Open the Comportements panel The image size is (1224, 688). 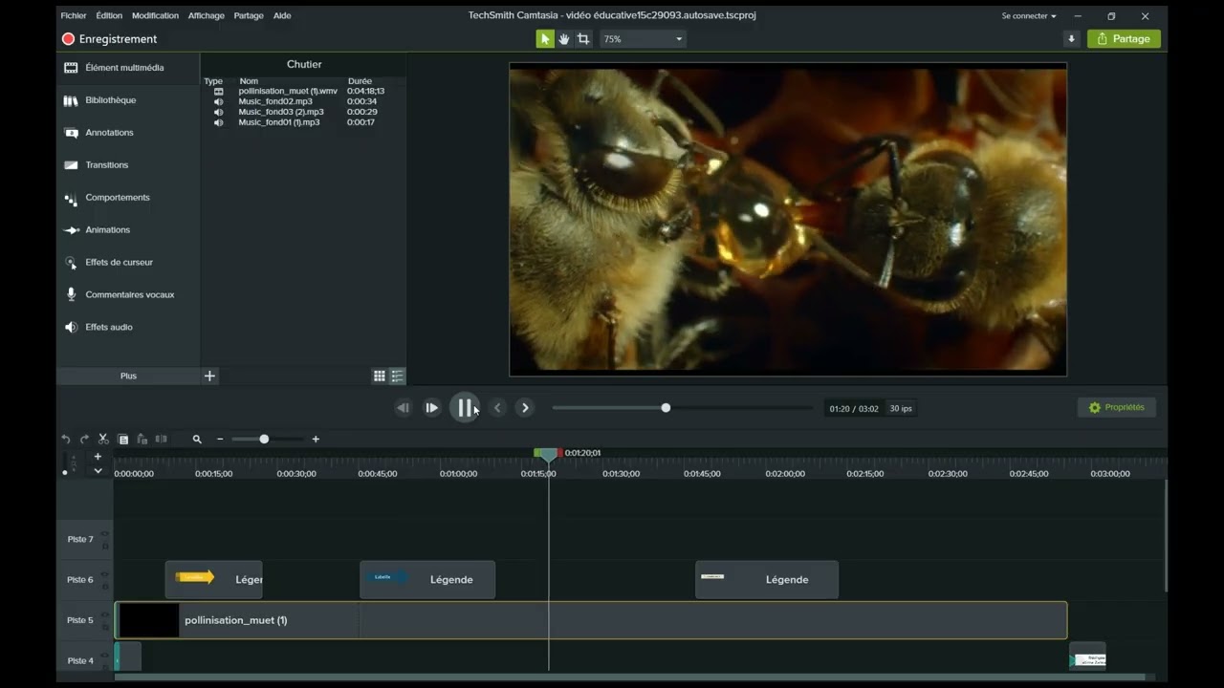pos(118,198)
